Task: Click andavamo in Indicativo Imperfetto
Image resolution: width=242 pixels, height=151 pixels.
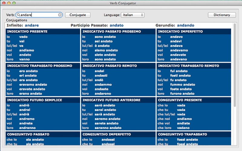Action: [179, 50]
